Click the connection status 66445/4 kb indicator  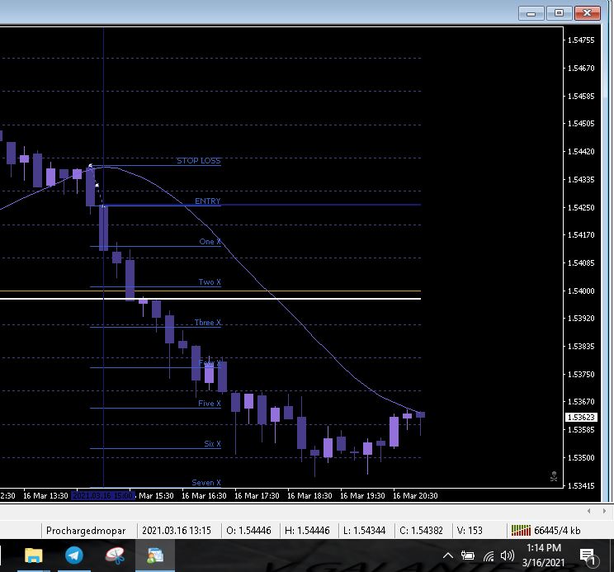tap(546, 531)
